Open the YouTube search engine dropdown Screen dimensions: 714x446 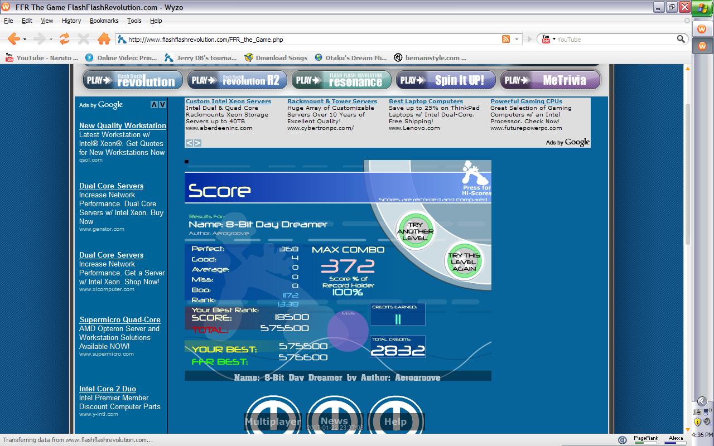coord(554,39)
